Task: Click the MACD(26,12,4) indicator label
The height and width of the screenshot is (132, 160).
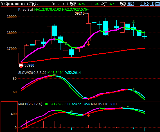Action: click(30, 104)
